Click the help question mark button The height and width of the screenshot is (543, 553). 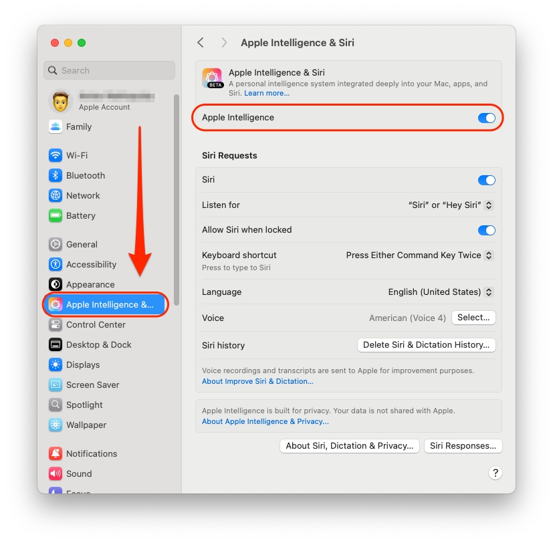495,473
